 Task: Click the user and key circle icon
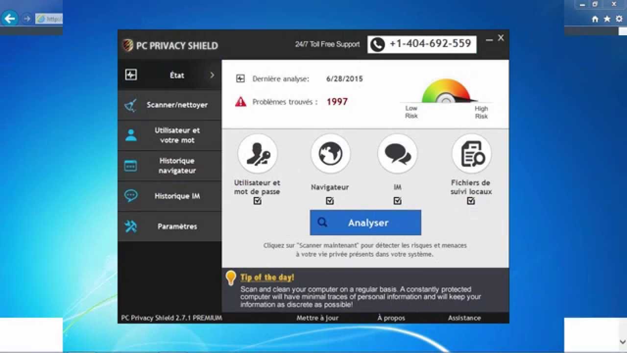click(257, 154)
